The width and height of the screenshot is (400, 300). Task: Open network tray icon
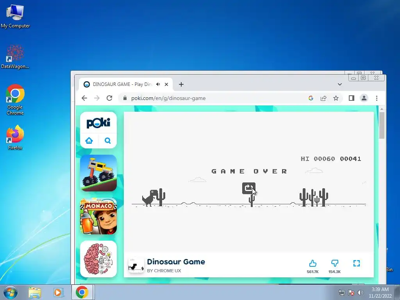pyautogui.click(x=341, y=293)
